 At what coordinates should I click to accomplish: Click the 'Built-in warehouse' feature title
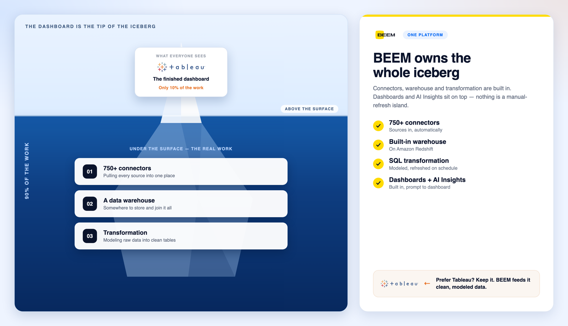[x=417, y=142]
